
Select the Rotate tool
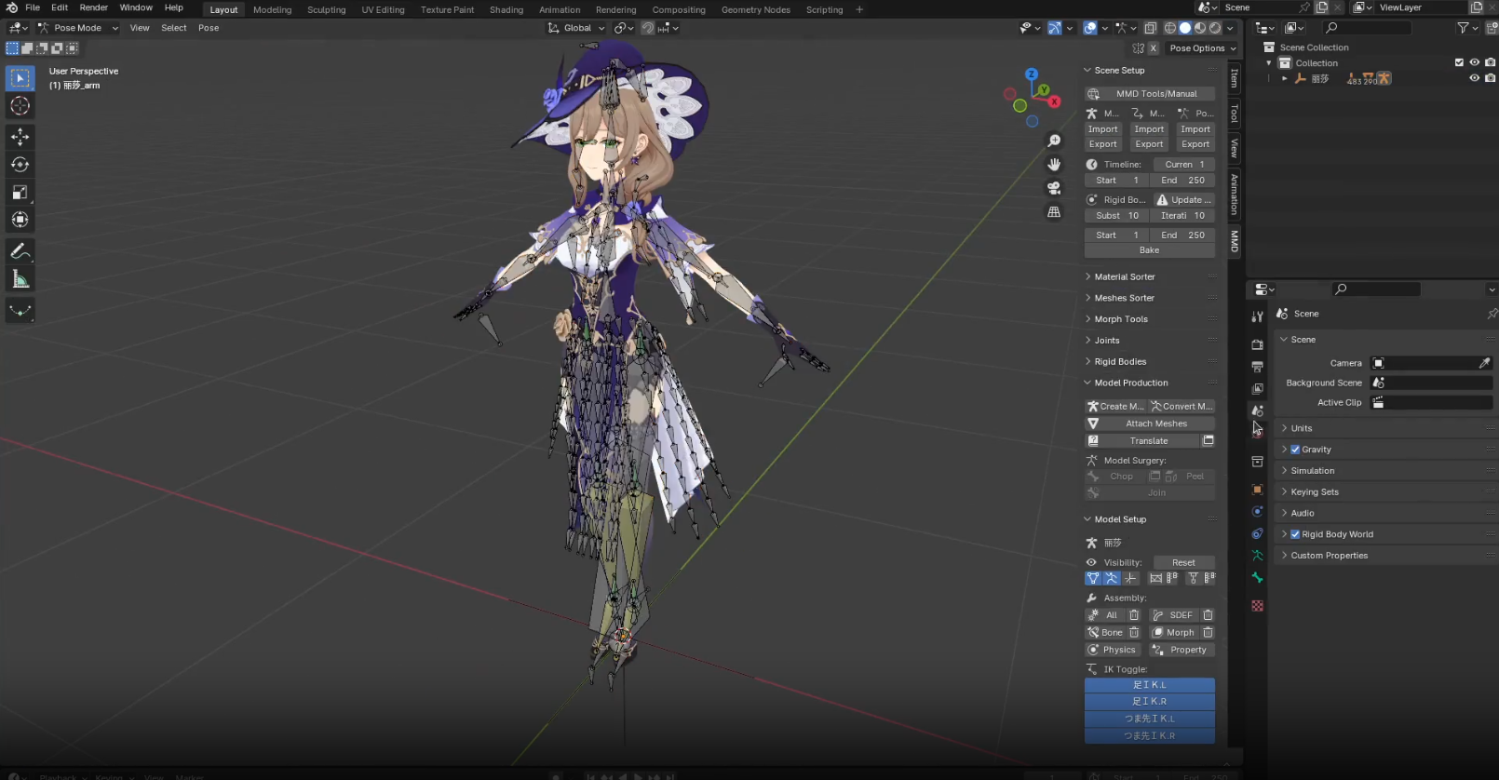[20, 165]
